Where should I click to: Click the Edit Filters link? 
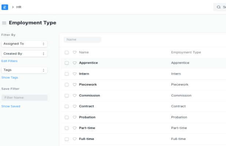(10, 61)
